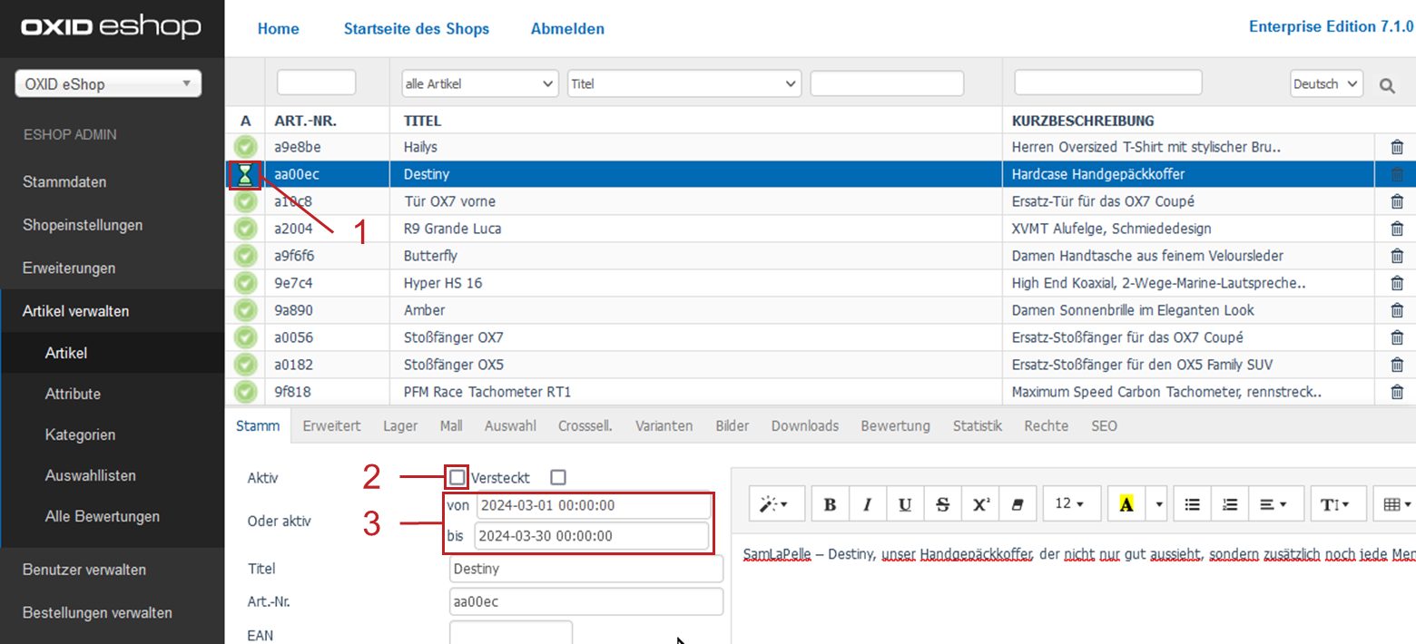The width and height of the screenshot is (1416, 644).
Task: Switch to the Varianten tab
Action: [x=664, y=425]
